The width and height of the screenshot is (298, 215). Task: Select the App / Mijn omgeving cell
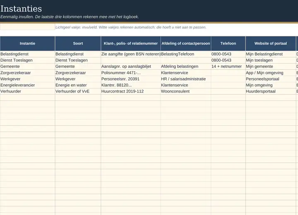[271, 73]
